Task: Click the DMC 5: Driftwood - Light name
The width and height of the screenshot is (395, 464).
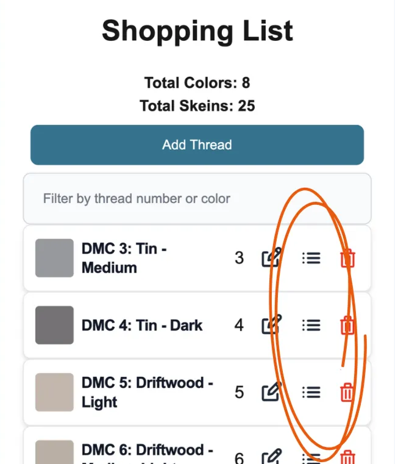Action: [x=147, y=392]
